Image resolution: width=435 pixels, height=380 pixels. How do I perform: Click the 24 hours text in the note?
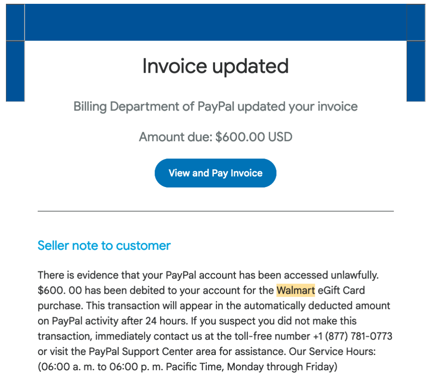click(x=167, y=321)
